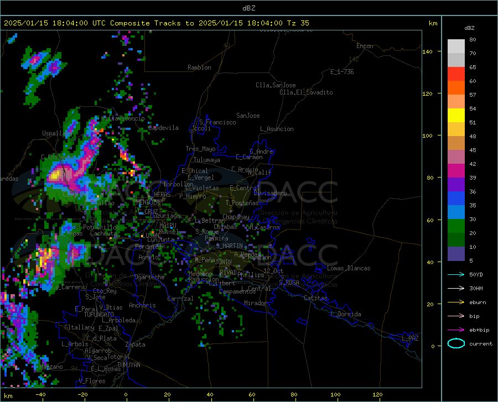The width and height of the screenshot is (498, 402).
Task: Click the Zapata label on the map
Action: [136, 344]
